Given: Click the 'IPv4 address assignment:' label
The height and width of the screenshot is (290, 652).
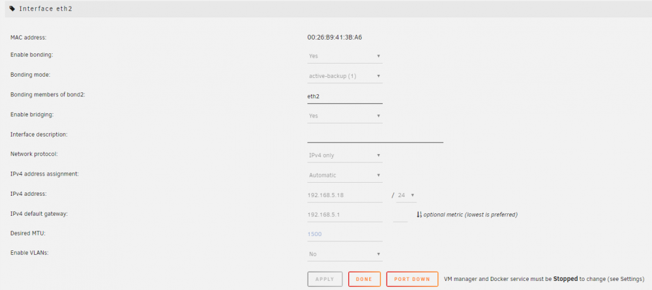Looking at the screenshot, I should [x=44, y=174].
